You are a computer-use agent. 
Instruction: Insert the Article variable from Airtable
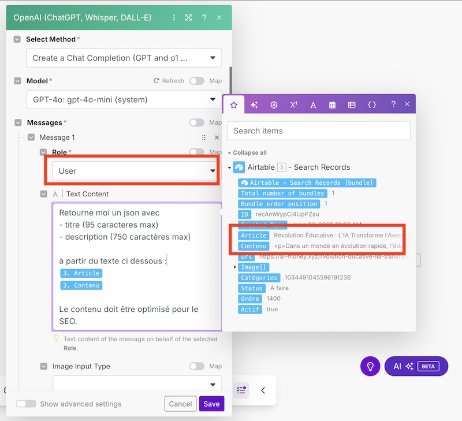[254, 236]
